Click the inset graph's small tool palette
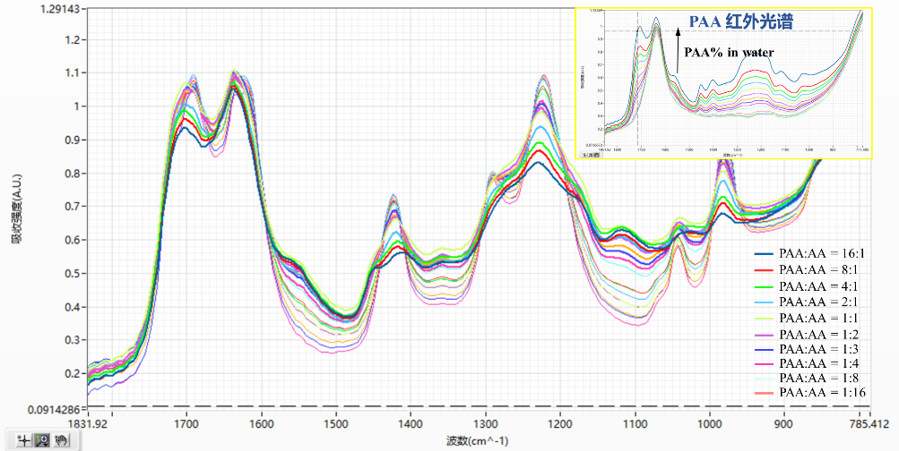The height and width of the screenshot is (451, 899). (x=592, y=154)
